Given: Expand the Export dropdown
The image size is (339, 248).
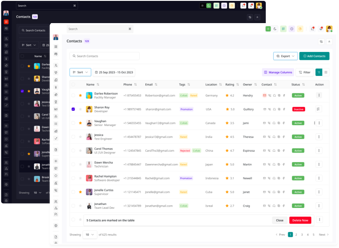Looking at the screenshot, I should tap(285, 56).
